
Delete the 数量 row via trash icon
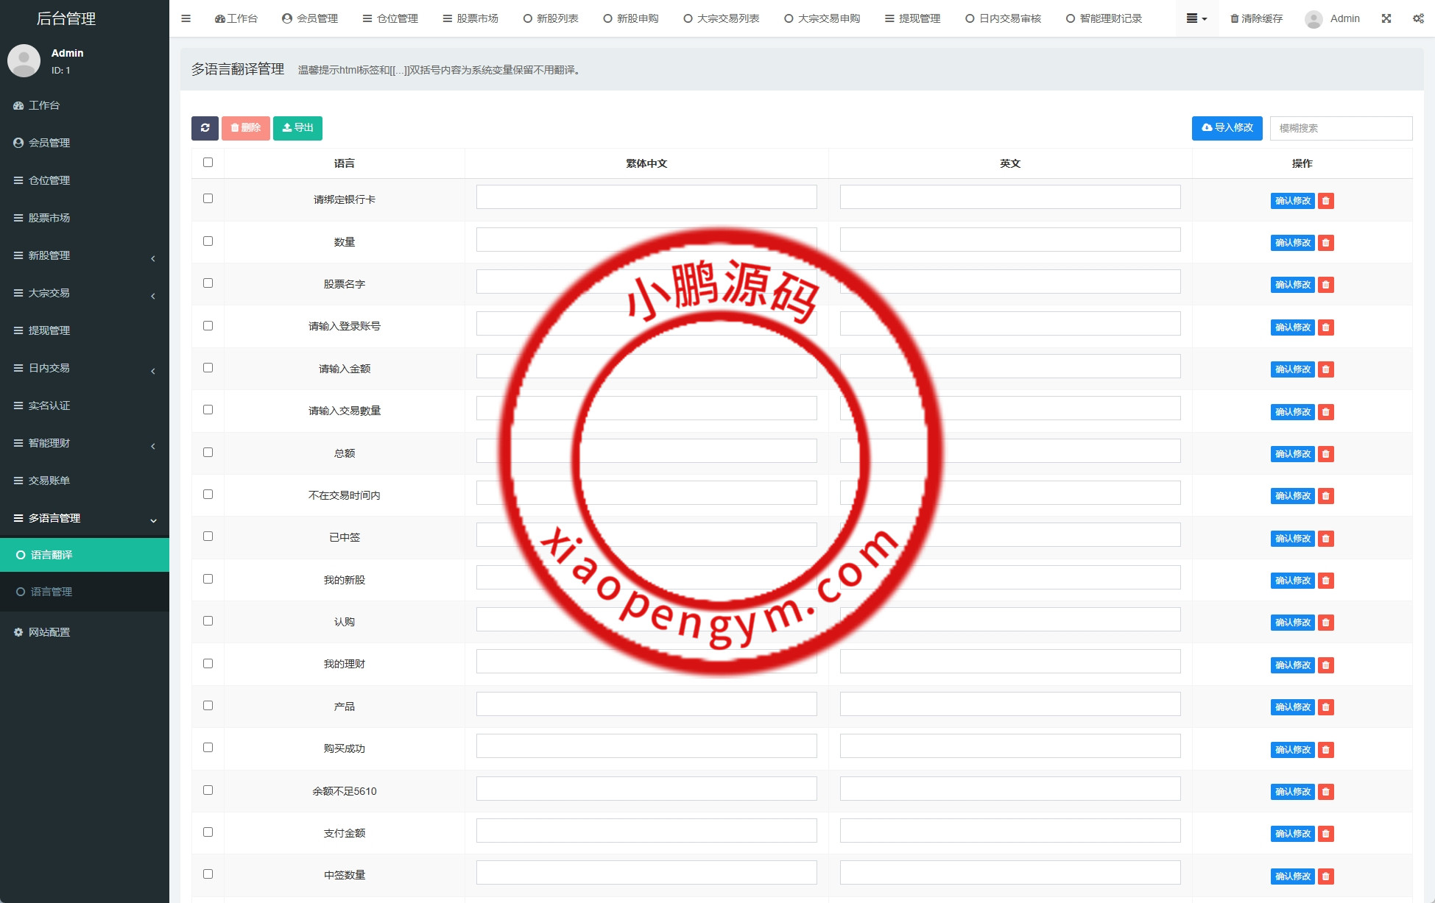1326,243
